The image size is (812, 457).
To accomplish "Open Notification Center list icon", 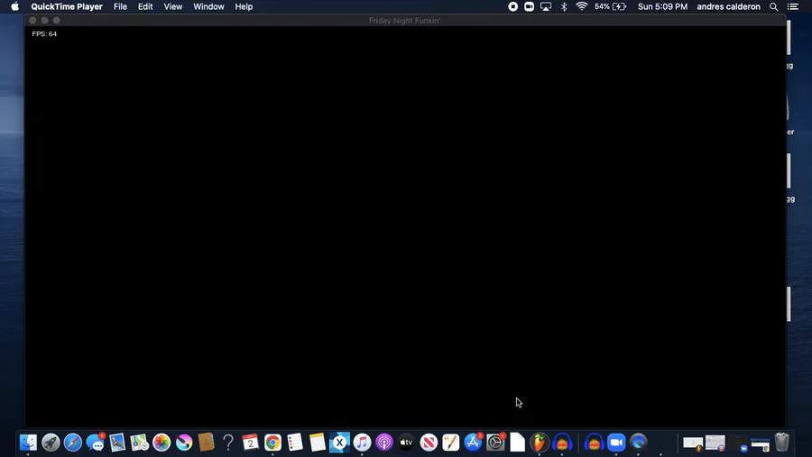I will pos(793,6).
